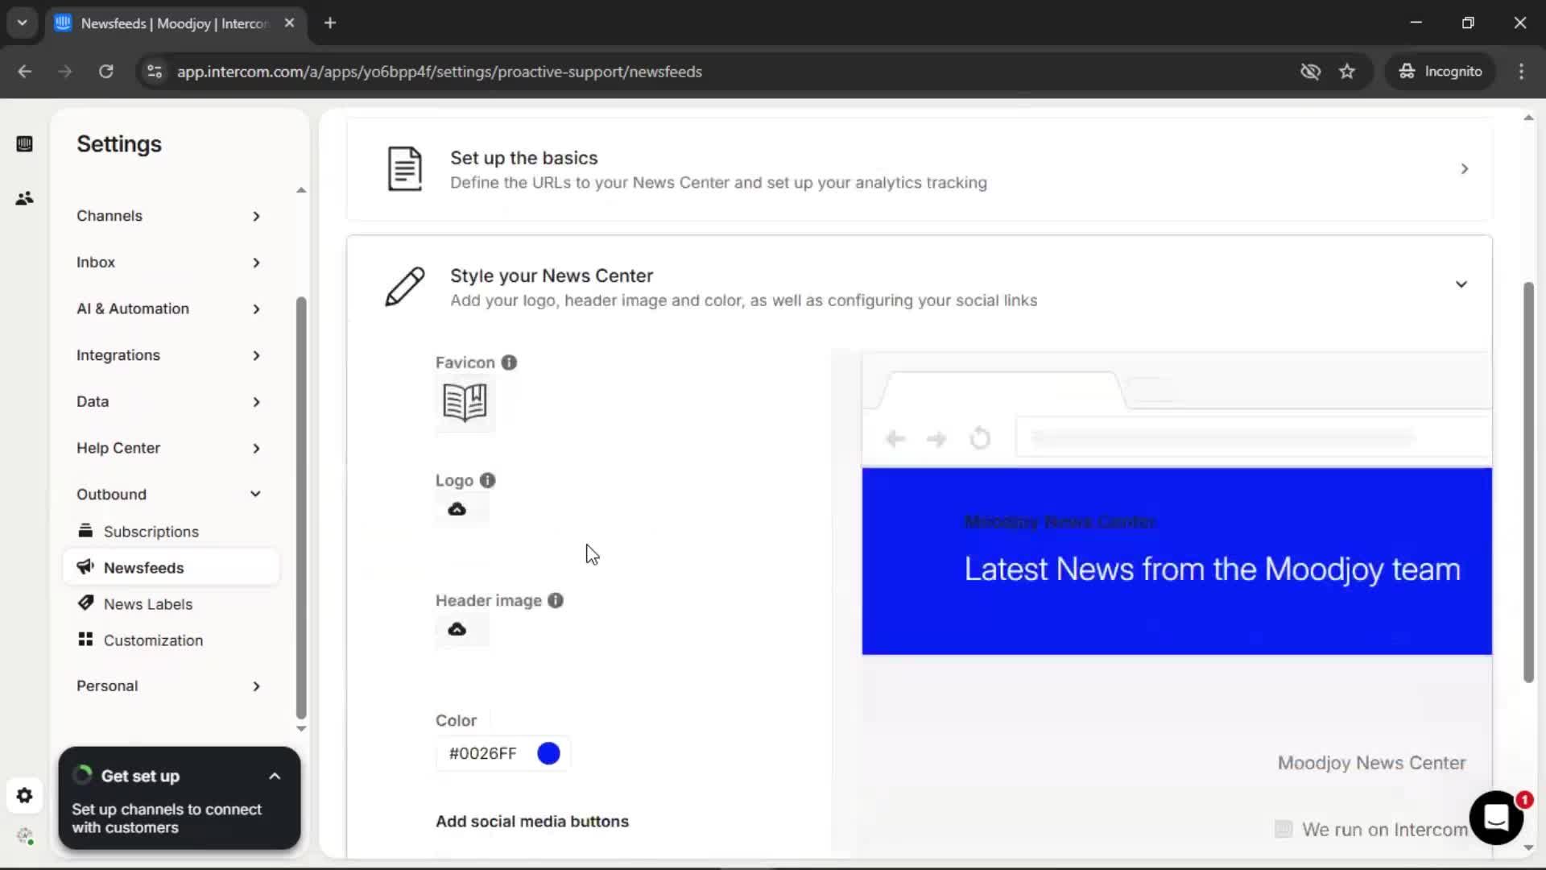
Task: Open a new browser tab
Action: 330,23
